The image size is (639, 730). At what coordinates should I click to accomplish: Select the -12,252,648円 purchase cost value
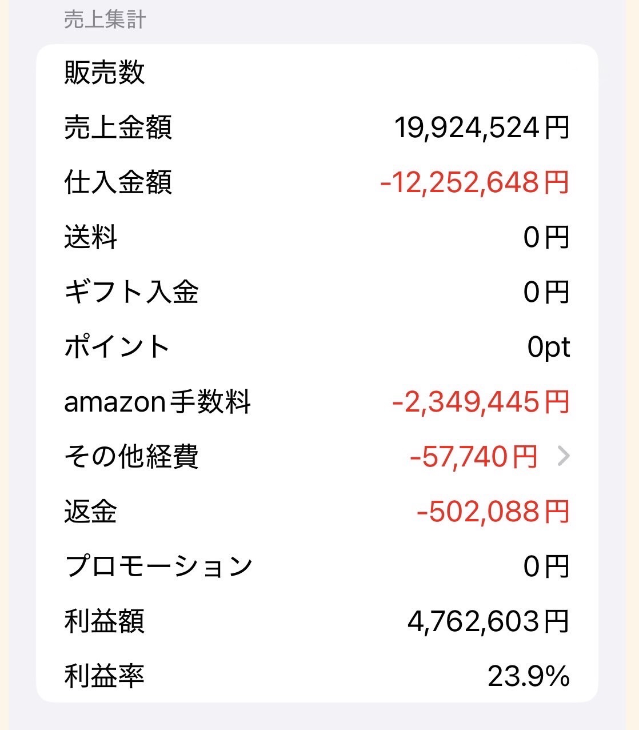(x=474, y=182)
